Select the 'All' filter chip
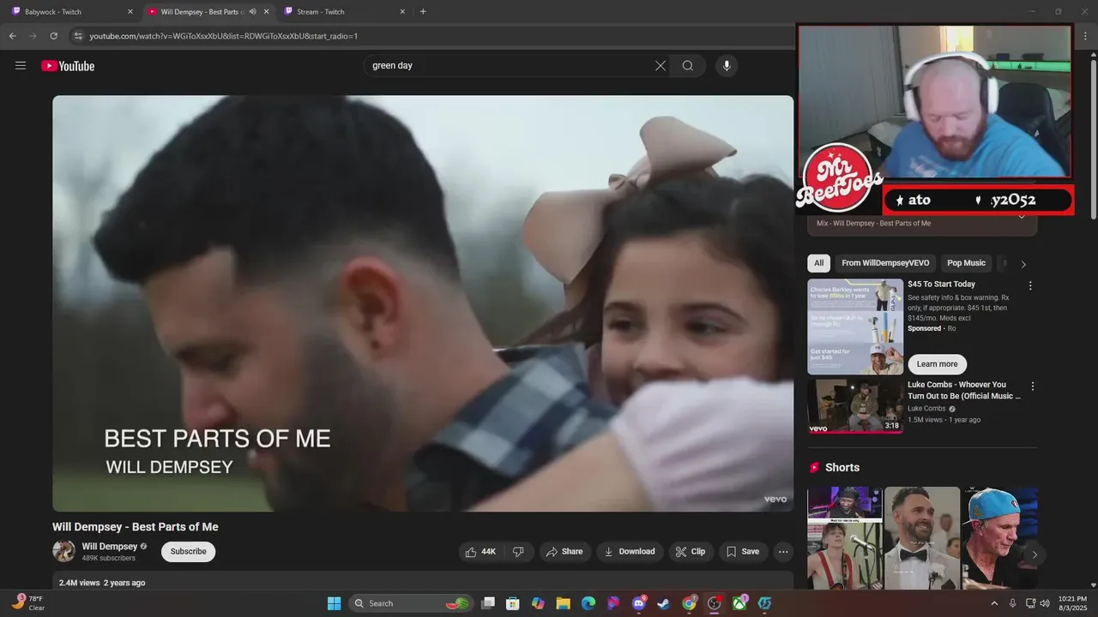Image resolution: width=1098 pixels, height=617 pixels. coord(819,263)
